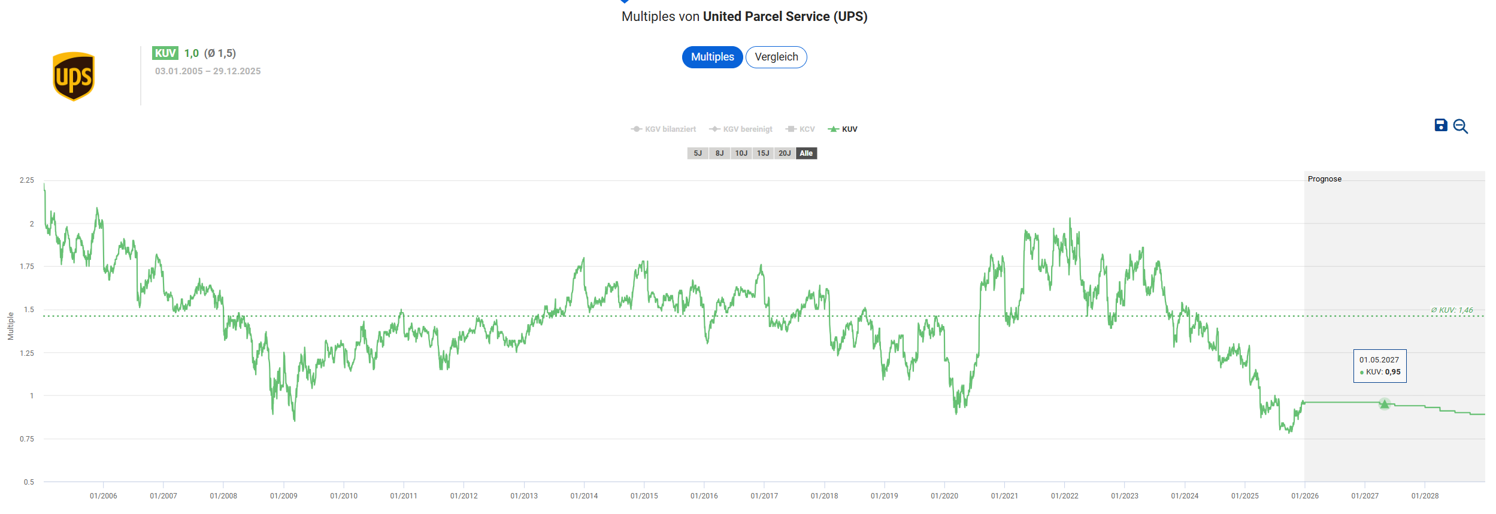Set time range to 5J

tap(698, 153)
